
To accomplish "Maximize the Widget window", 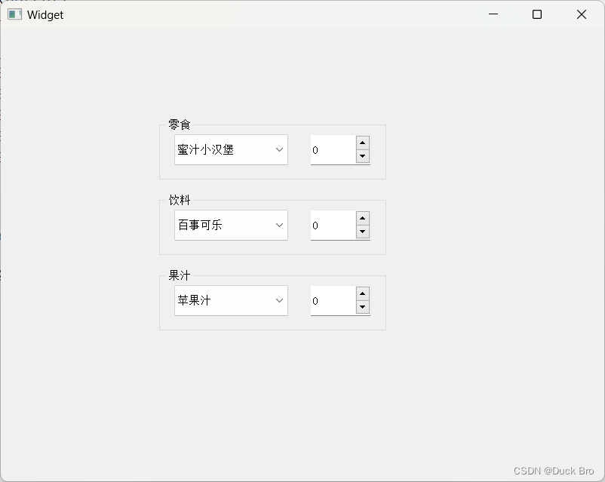I will (x=536, y=14).
